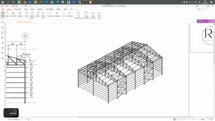
Task: Click the Tell me search box
Action: click(75, 9)
